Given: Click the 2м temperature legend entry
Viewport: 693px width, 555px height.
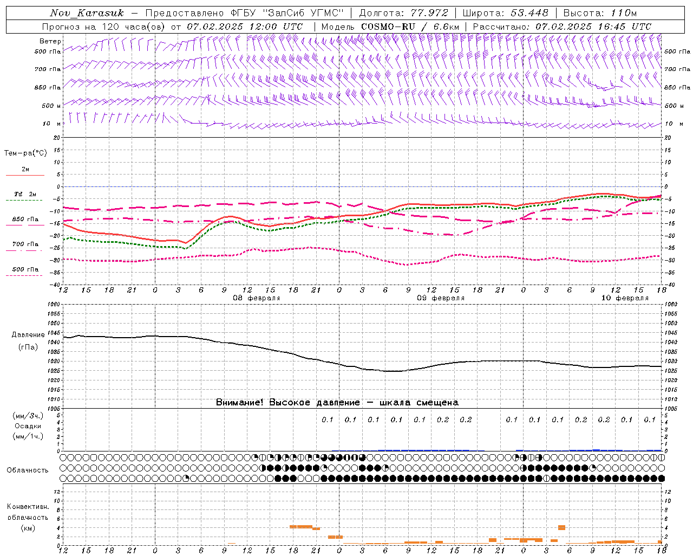Looking at the screenshot, I should point(25,170).
